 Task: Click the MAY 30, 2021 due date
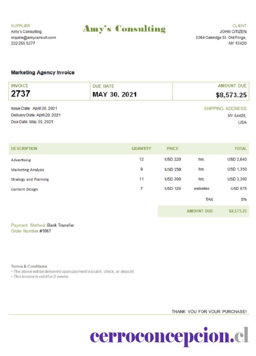tap(114, 94)
